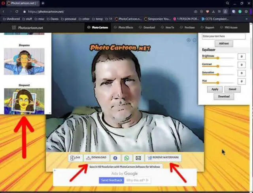Click the padlock site security icon
Image resolution: width=253 pixels, height=193 pixels.
point(25,11)
